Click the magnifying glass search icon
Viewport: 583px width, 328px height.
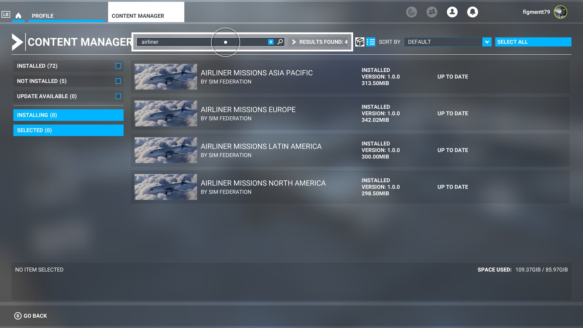click(280, 42)
